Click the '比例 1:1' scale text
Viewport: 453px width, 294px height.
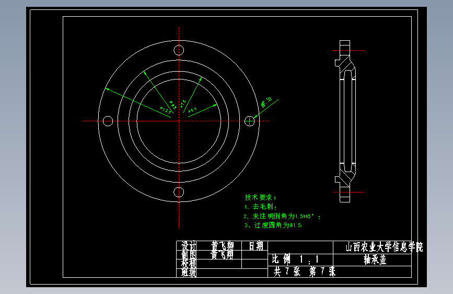295,259
